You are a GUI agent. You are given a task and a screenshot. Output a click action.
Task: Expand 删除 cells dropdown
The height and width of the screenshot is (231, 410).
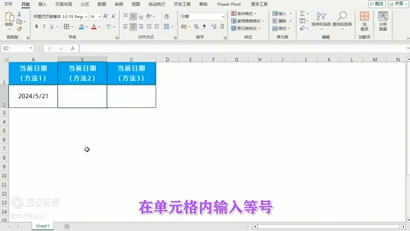(290, 21)
